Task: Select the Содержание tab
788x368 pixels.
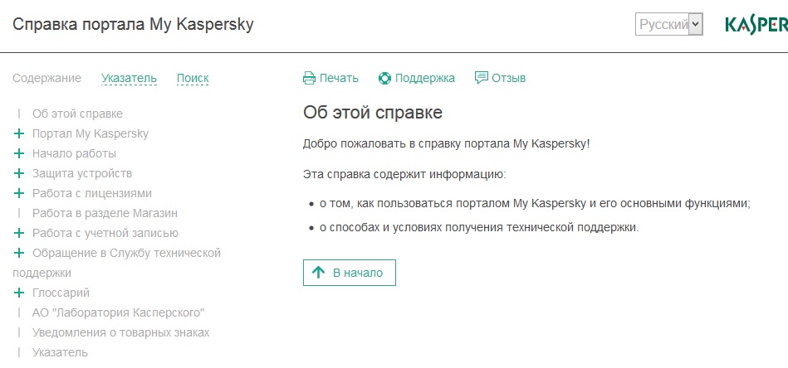Action: [x=47, y=78]
